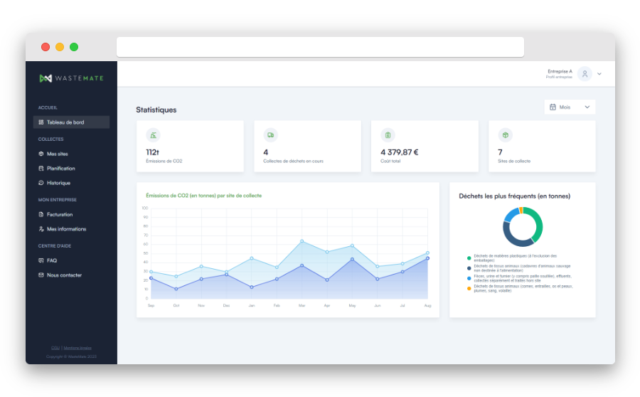Open the profile menu chevron

tap(599, 74)
